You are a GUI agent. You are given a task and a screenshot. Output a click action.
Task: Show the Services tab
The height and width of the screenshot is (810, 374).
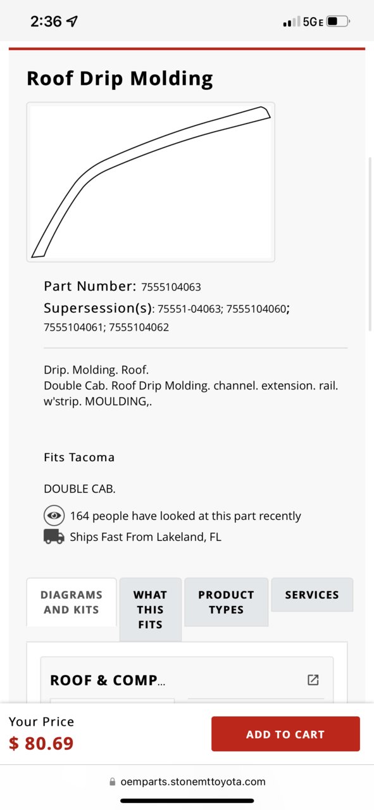312,595
